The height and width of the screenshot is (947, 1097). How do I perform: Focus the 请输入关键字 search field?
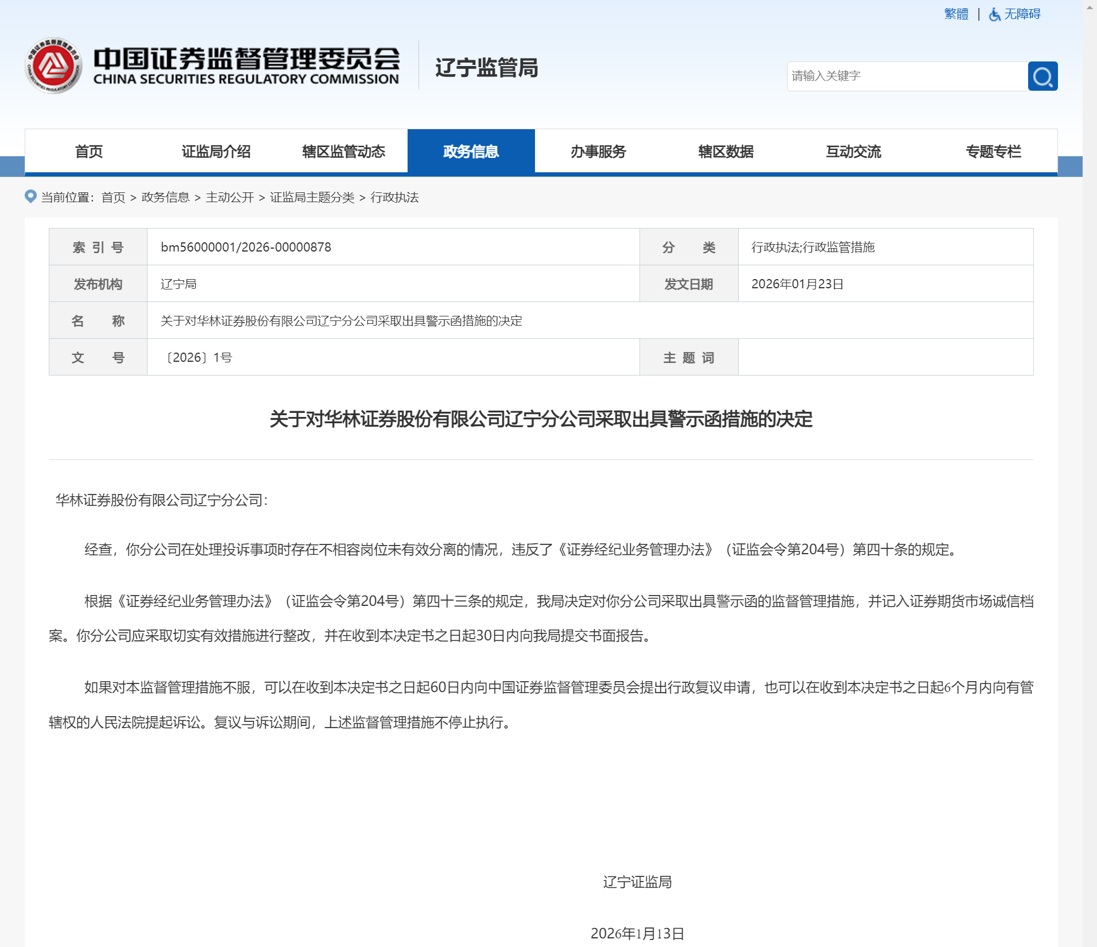pyautogui.click(x=907, y=76)
